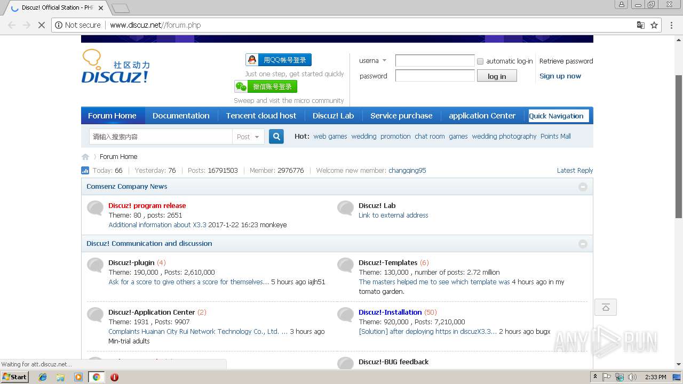Open the Latest Reply link
Screen dimensions: 683x384
(575, 171)
